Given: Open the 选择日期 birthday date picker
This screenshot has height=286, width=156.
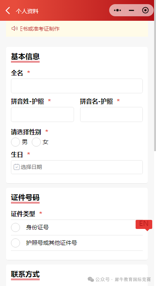Looking at the screenshot, I should [77, 167].
